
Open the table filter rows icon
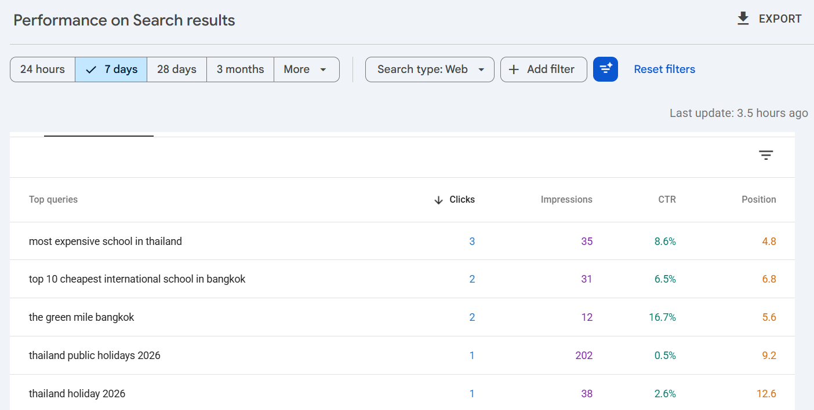766,155
